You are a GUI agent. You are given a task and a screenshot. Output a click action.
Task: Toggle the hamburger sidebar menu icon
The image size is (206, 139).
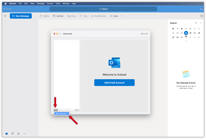[x=5, y=16]
